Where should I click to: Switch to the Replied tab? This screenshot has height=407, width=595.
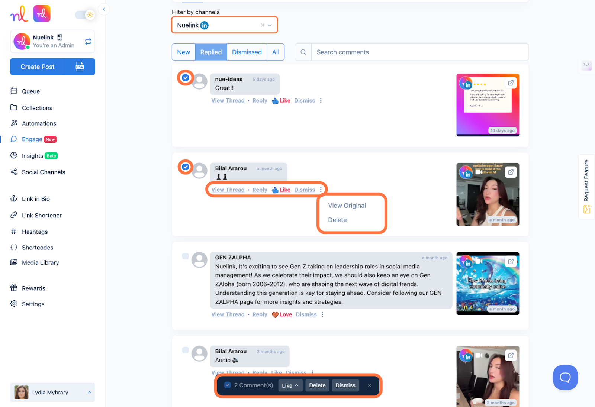211,52
